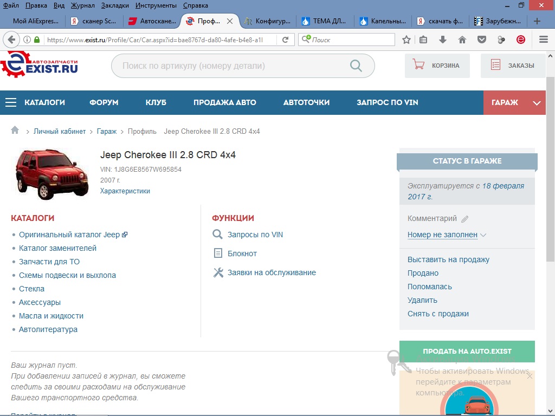Open the ЗАКАЗЫ orders button

(513, 66)
